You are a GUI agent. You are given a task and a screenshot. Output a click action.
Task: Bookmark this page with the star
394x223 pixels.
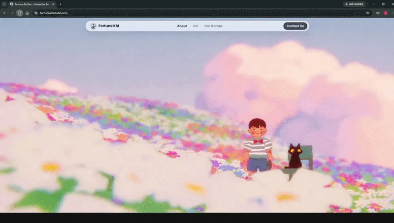(367, 13)
